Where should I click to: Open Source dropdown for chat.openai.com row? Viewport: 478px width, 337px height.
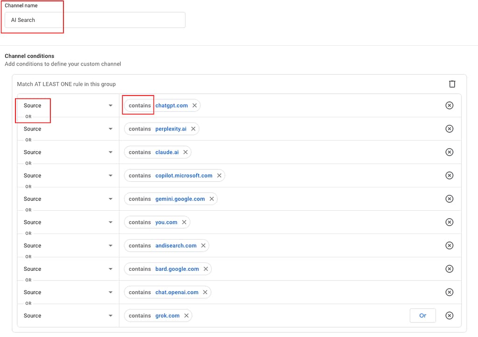68,292
